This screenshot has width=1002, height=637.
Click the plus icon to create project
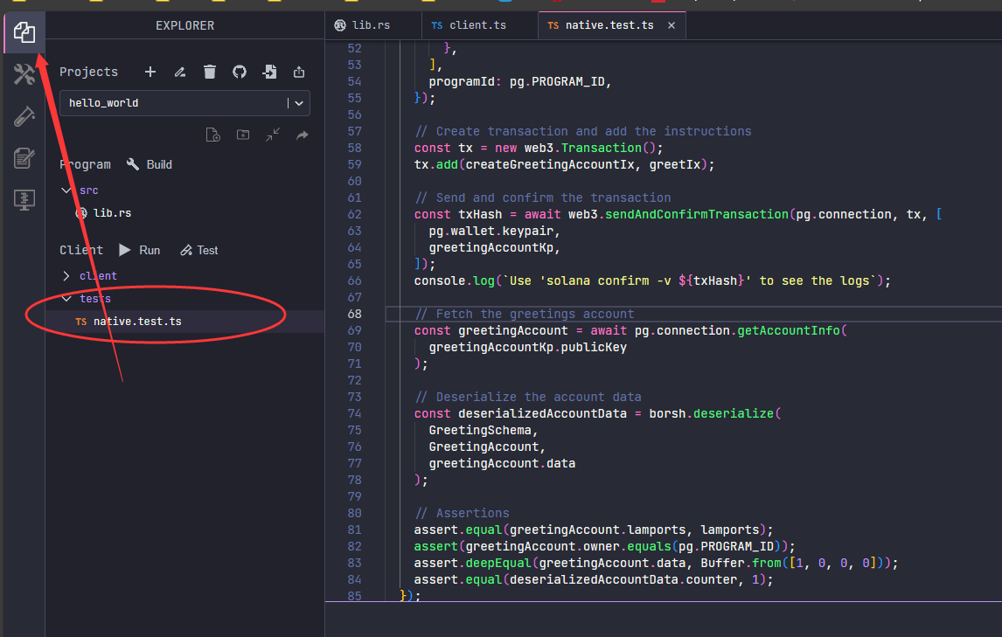coord(150,72)
